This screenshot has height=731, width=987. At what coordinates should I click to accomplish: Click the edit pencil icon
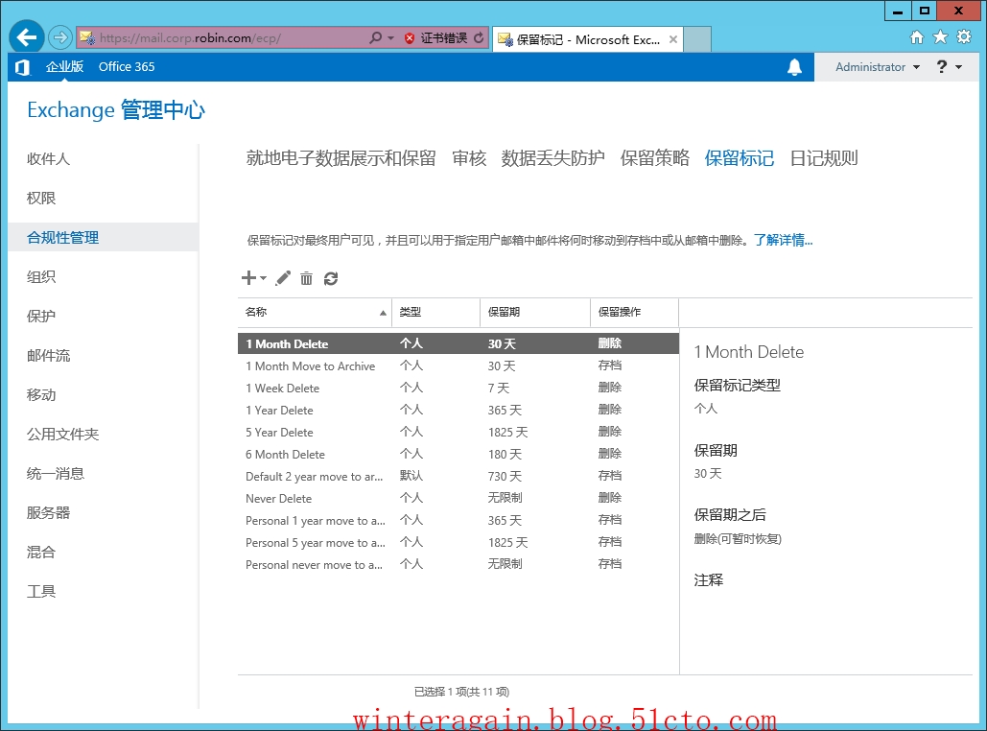(283, 277)
